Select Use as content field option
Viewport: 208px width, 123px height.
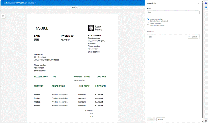[148, 19]
